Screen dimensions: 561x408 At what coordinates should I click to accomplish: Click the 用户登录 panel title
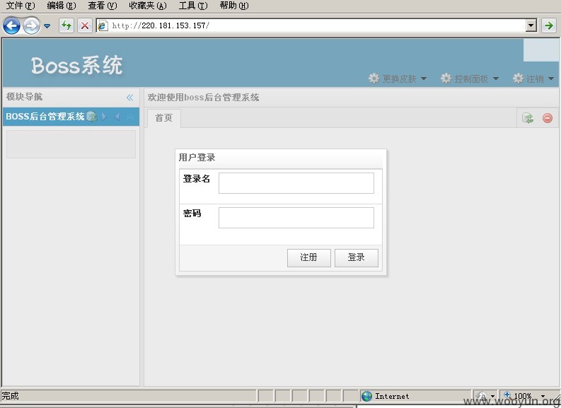tap(197, 158)
